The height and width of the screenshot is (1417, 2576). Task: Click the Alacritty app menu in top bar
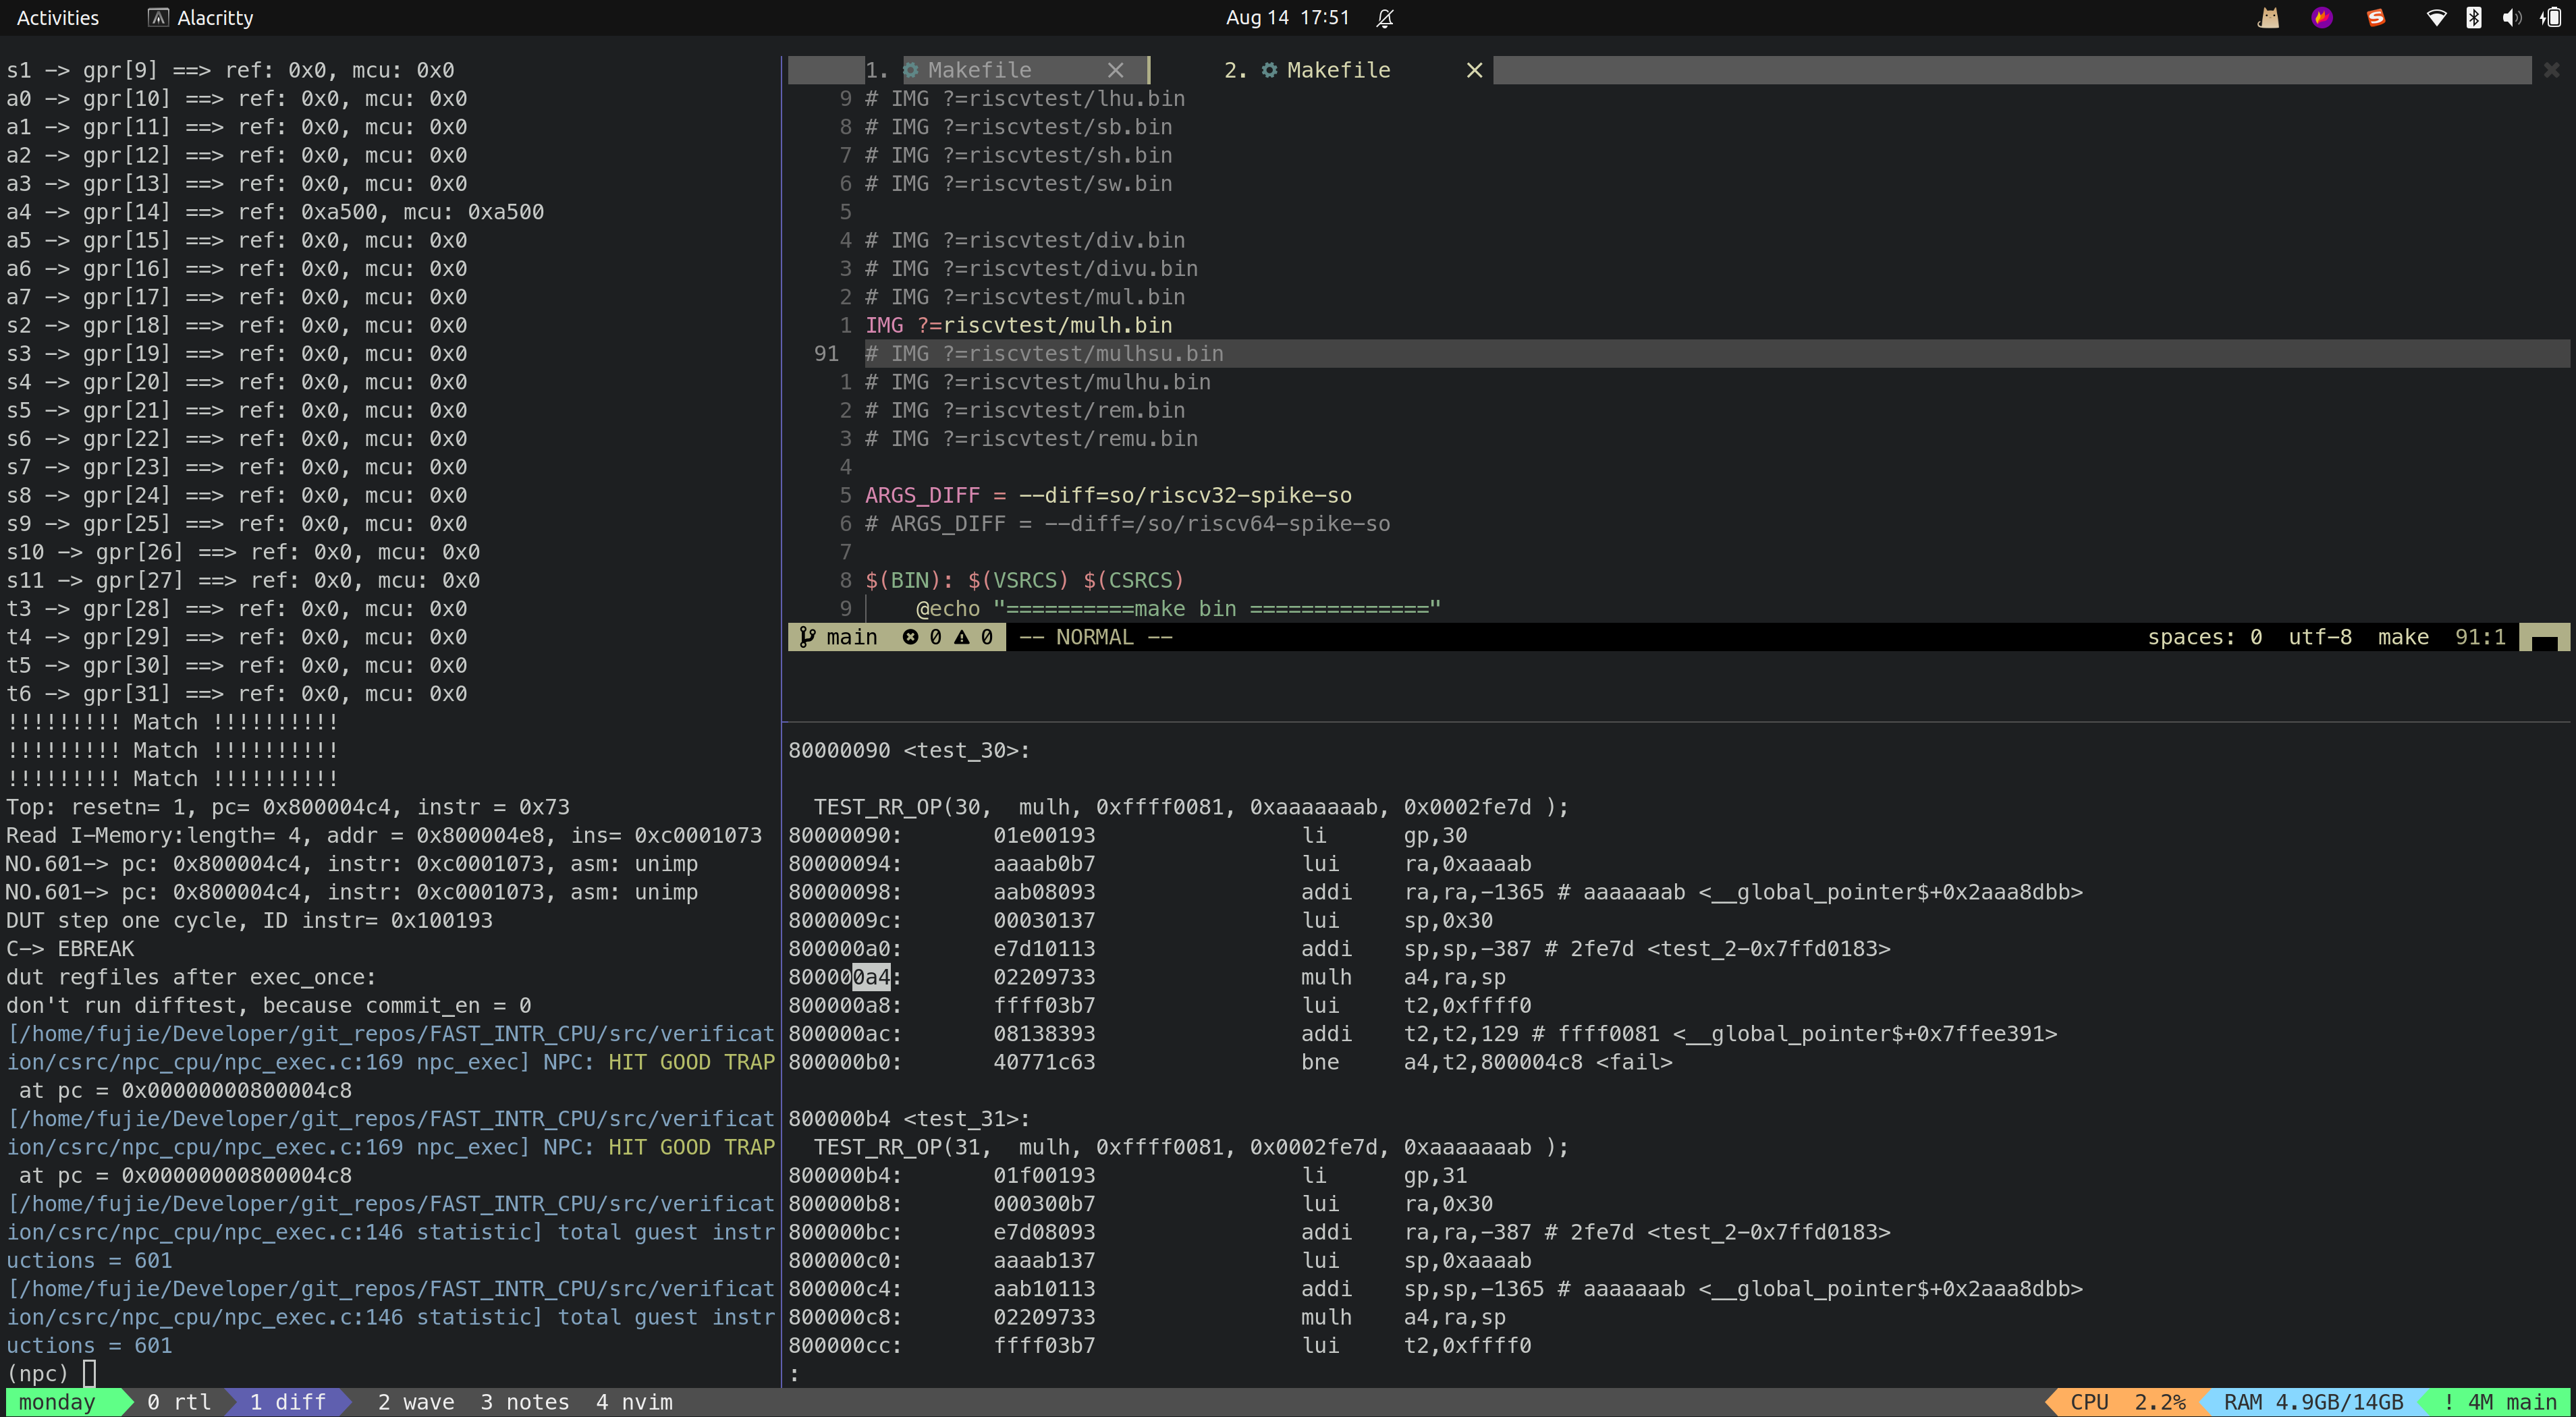(201, 18)
